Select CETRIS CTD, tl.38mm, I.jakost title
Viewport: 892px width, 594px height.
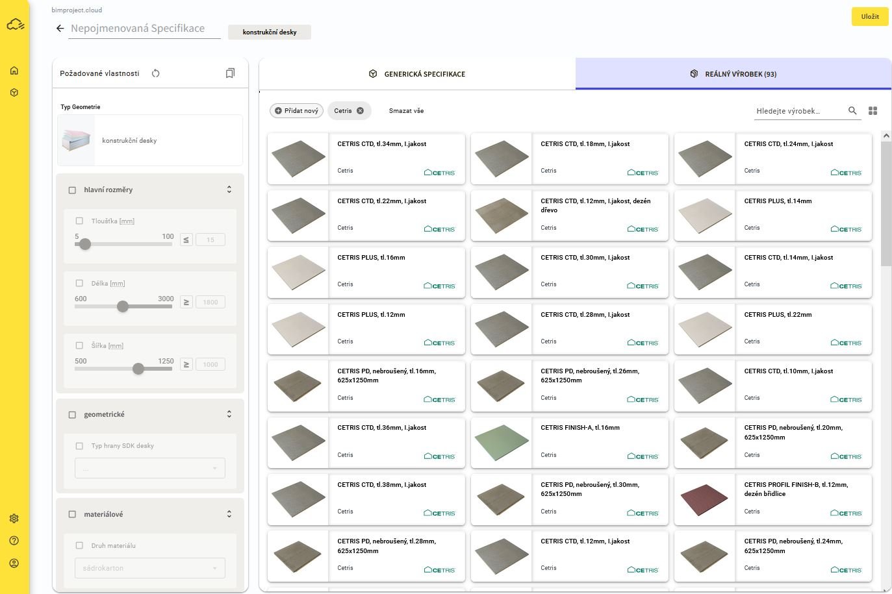pyautogui.click(x=382, y=485)
